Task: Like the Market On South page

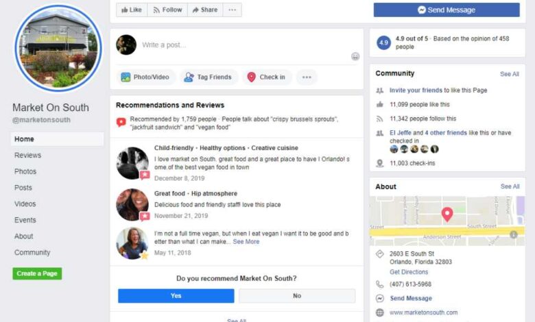Action: click(x=132, y=10)
